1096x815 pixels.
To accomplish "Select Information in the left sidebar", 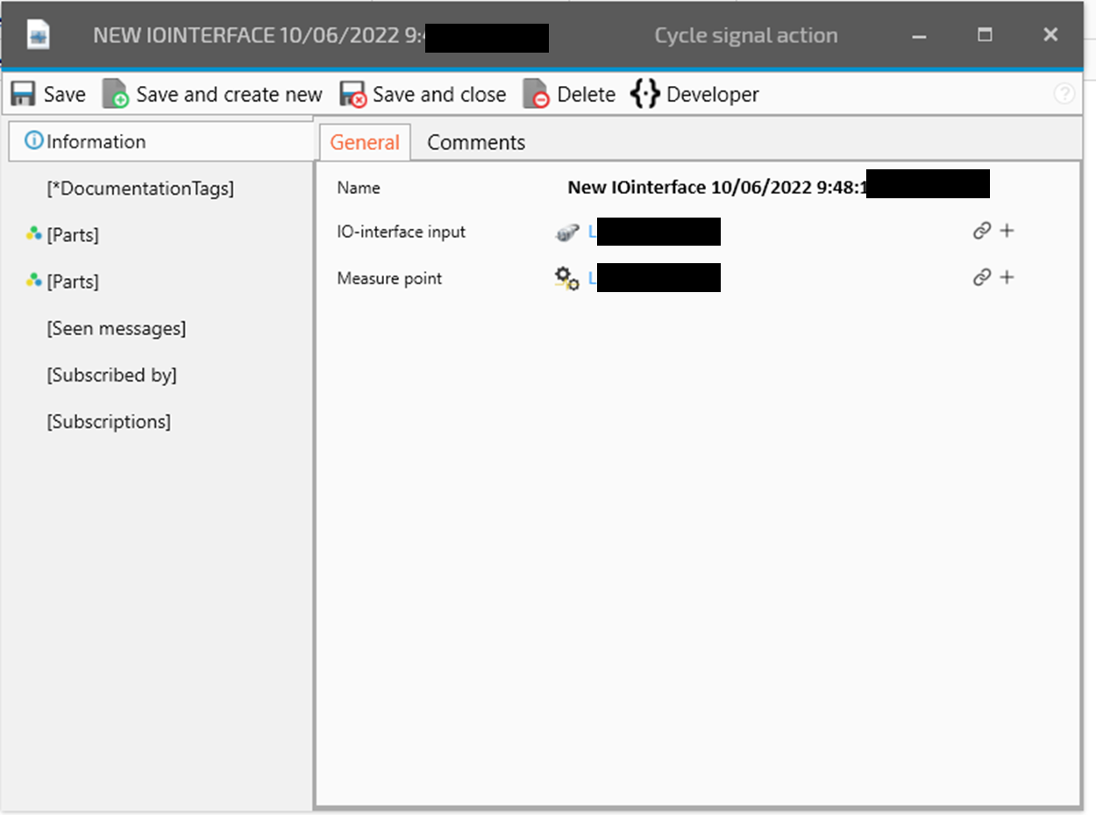I will (96, 141).
